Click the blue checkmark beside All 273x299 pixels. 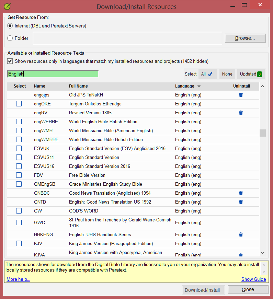(210, 74)
